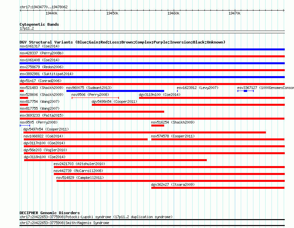The image size is (294, 228).
Task: Click the nsv9505 (Perry2008) blue span glyph
Action: (x=25, y=126)
